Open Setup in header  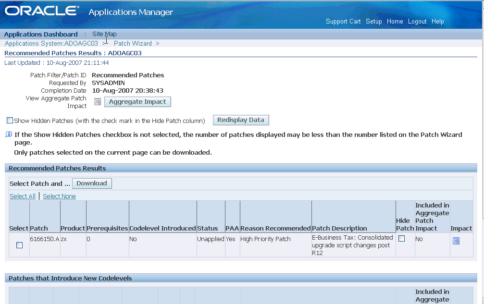point(374,21)
